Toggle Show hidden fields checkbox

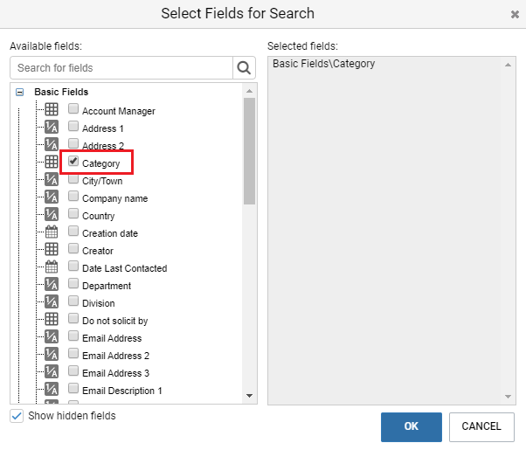pos(17,416)
